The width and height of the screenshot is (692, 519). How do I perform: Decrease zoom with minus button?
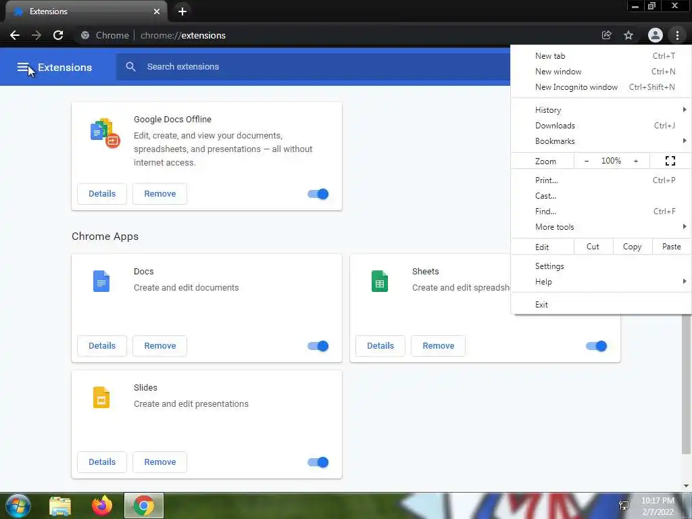(x=586, y=161)
